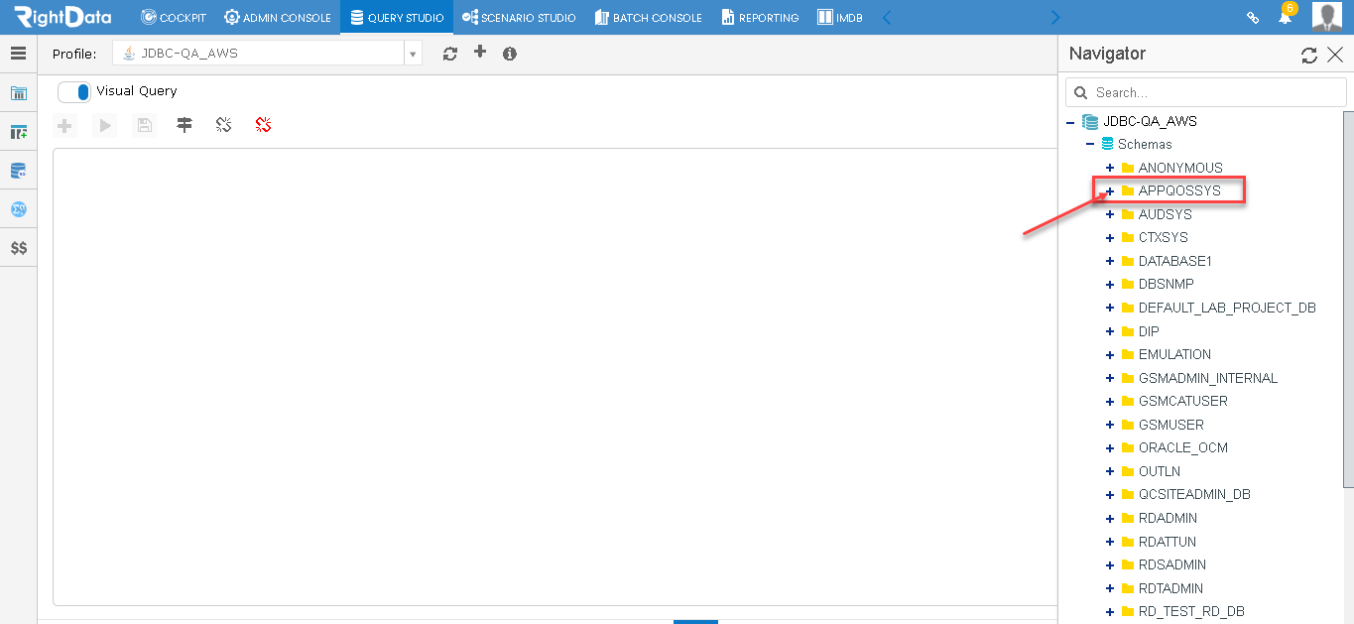Viewport: 1354px width, 624px height.
Task: Select the RD_TEST_RD_DB schema
Action: 1191,611
